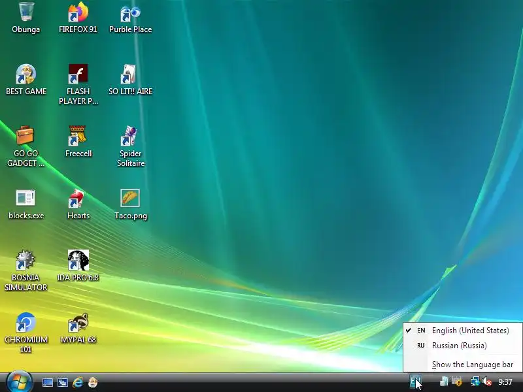Click Switch between windows quick launch icon
This screenshot has width=523, height=392.
tap(62, 383)
